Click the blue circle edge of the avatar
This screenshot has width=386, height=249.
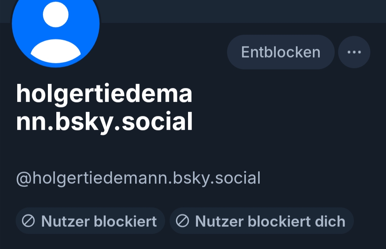tap(18, 38)
